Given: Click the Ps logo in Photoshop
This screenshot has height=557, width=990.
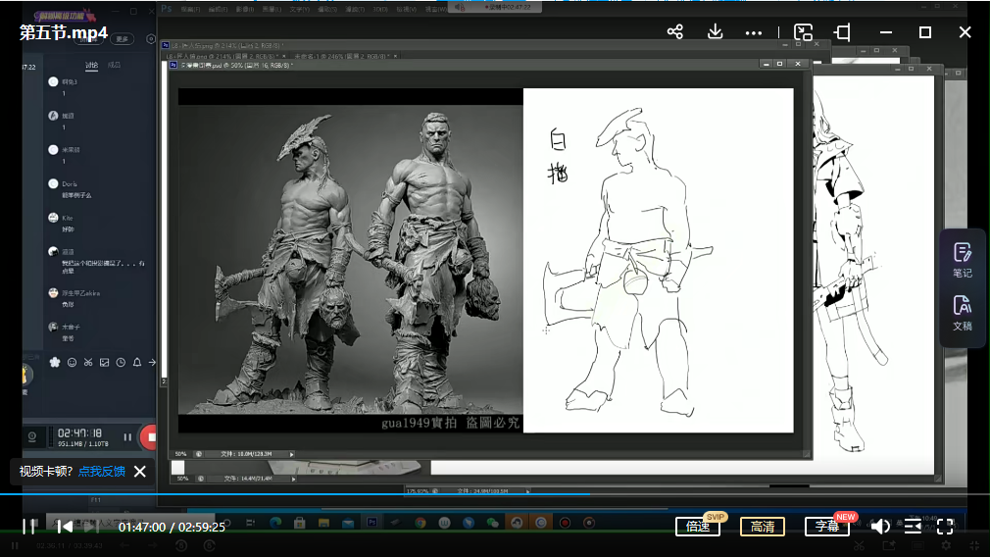Looking at the screenshot, I should pos(166,9).
